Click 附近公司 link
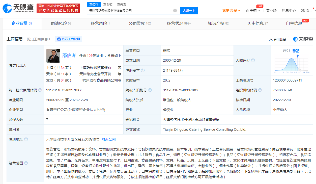The height and width of the screenshot is (184, 316). click(x=109, y=139)
